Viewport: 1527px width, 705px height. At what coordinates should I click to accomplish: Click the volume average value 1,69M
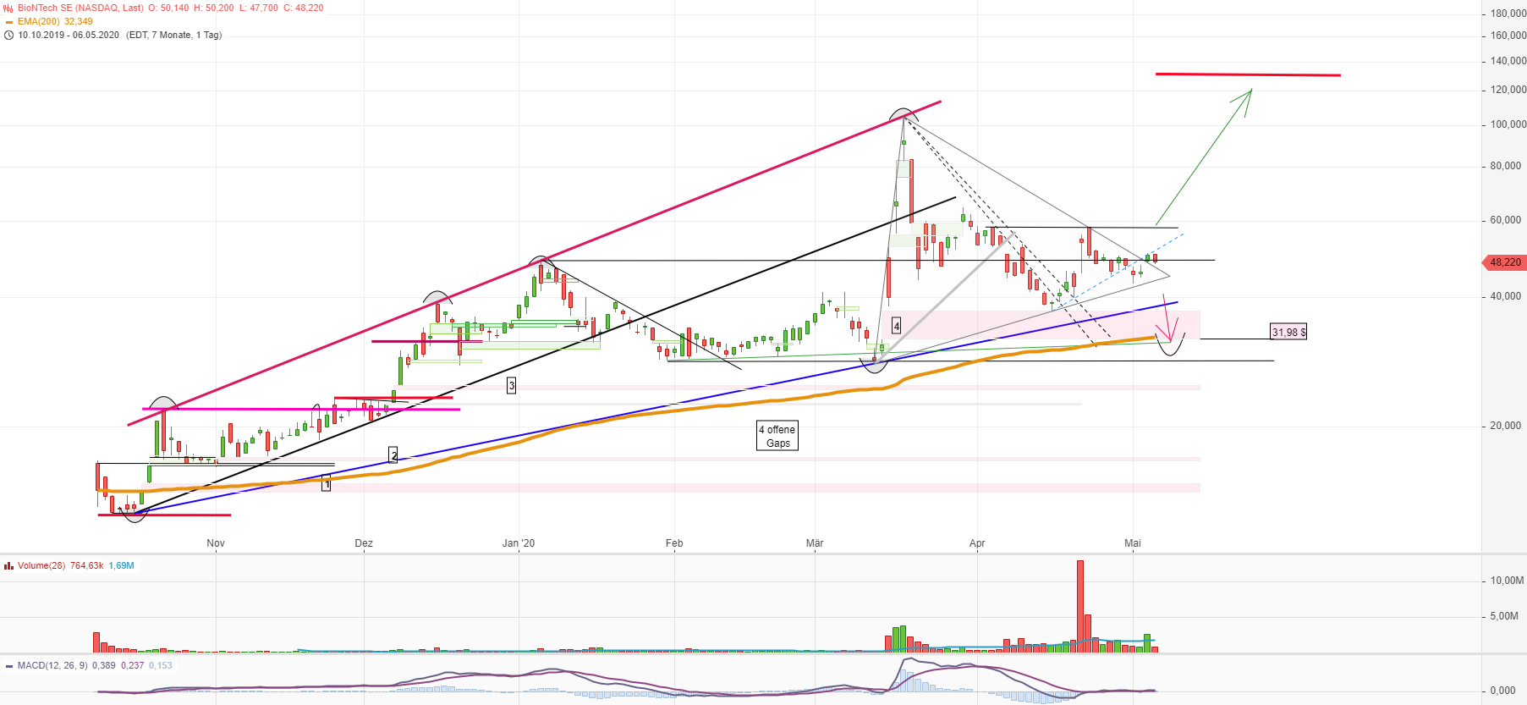[x=122, y=566]
